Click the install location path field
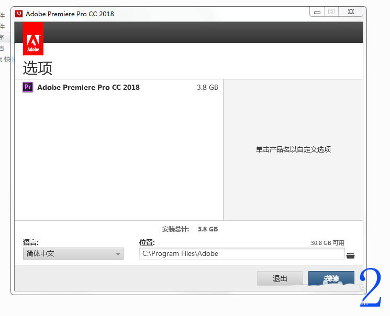 click(242, 253)
